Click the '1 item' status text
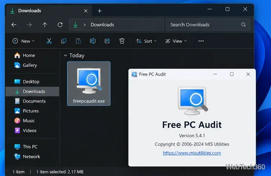The width and height of the screenshot is (271, 176). click(18, 172)
